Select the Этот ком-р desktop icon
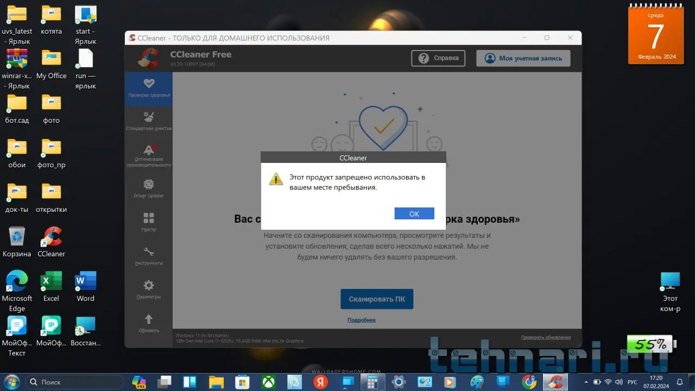Screen dimensions: 695x391 (x=670, y=292)
